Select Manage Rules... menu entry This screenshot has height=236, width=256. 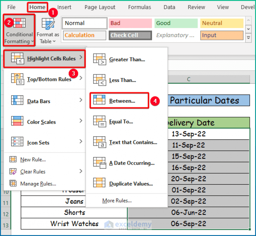44,184
